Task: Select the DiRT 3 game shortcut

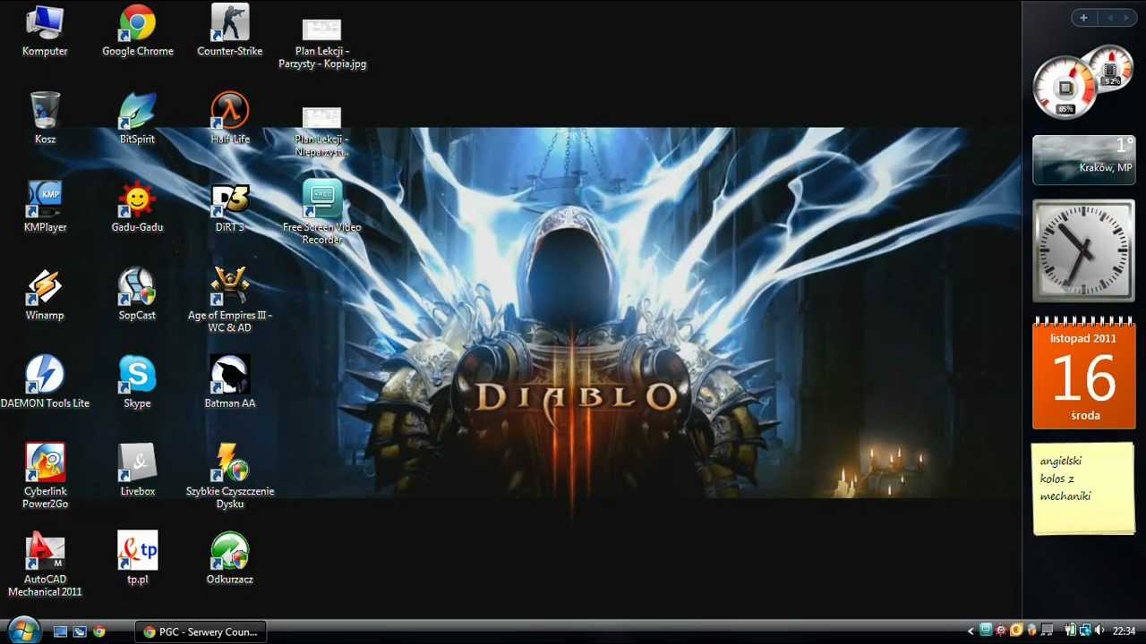Action: (230, 207)
